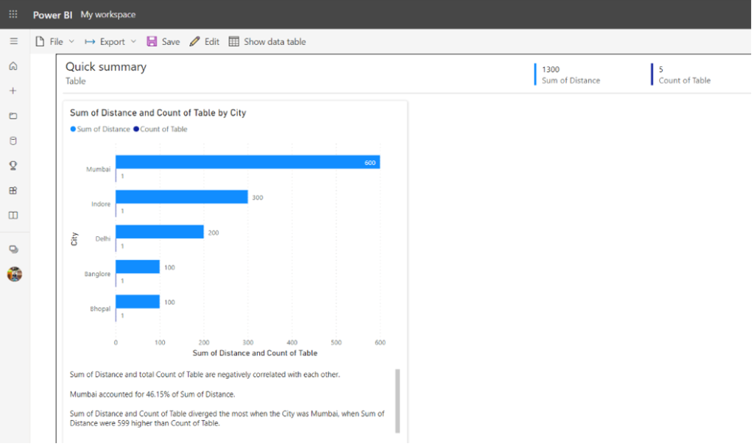Image resolution: width=754 pixels, height=446 pixels.
Task: Open the Browse folder icon
Action: [13, 116]
